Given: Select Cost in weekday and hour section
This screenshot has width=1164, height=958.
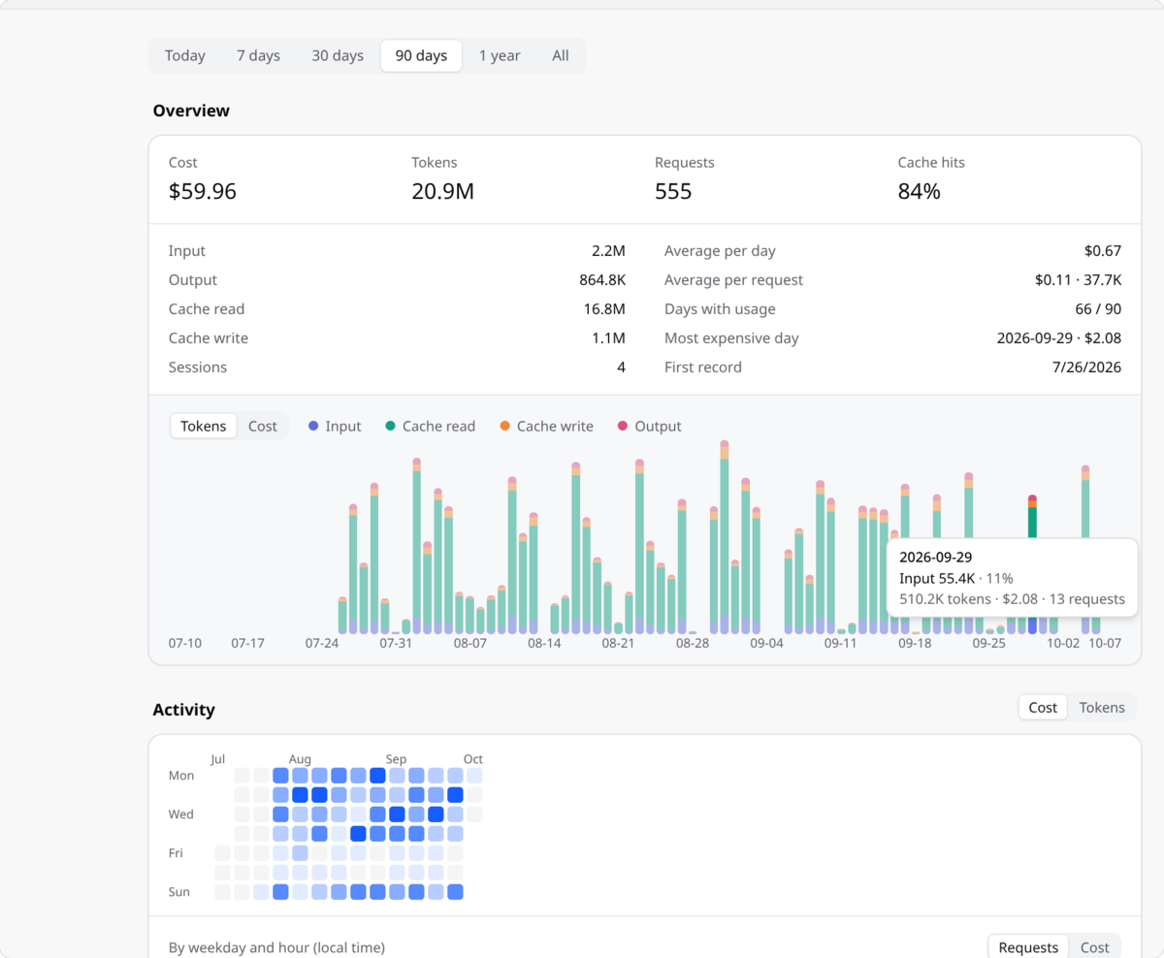Looking at the screenshot, I should point(1095,947).
